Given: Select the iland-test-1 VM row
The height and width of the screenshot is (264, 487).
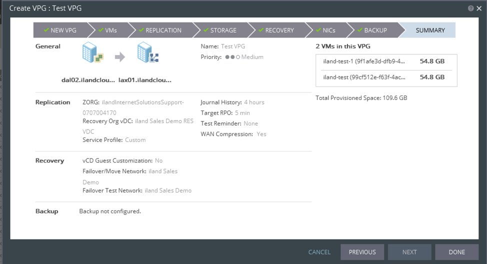Looking at the screenshot, I should coord(386,62).
